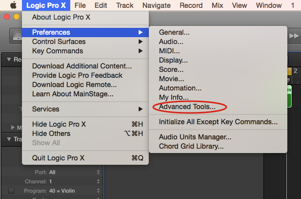
Task: Open the File menu
Action: click(80, 5)
